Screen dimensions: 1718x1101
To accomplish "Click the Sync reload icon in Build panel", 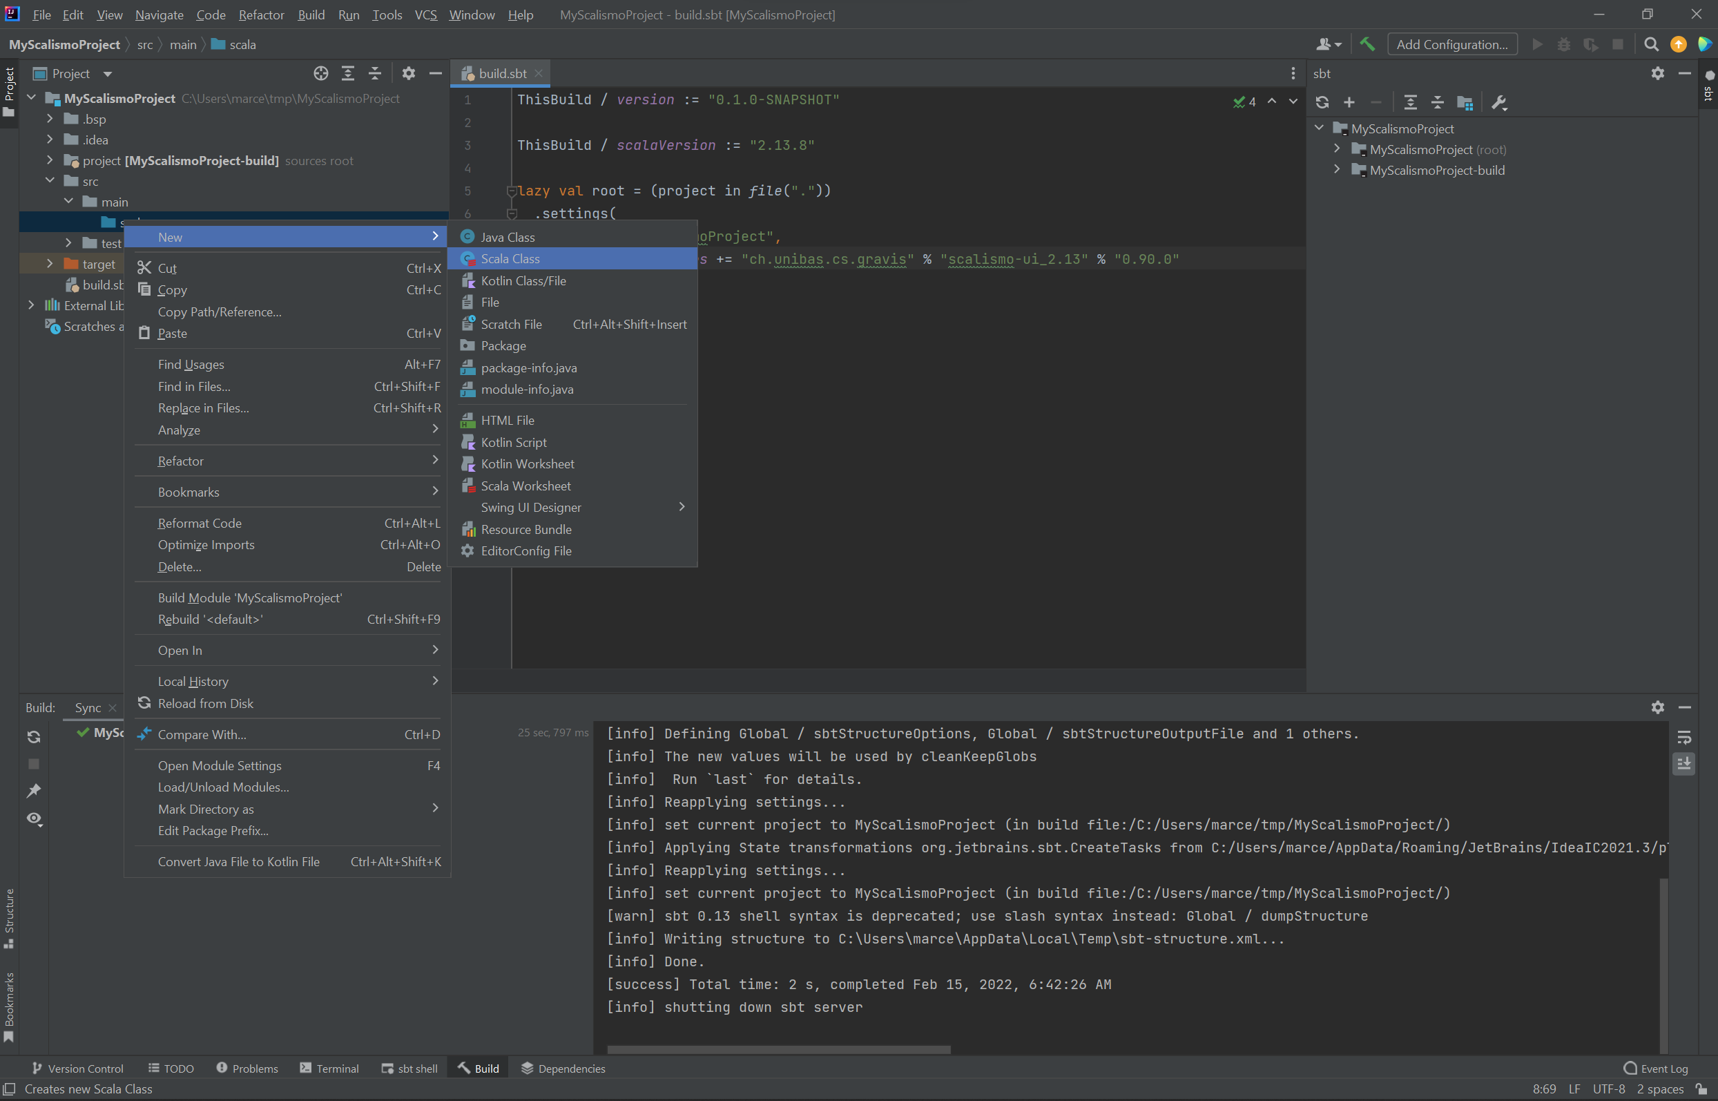I will (34, 737).
